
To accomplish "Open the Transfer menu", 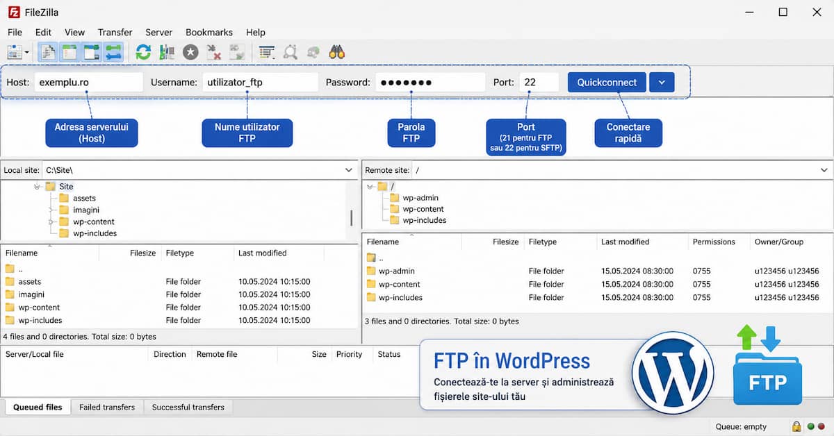I will click(115, 32).
